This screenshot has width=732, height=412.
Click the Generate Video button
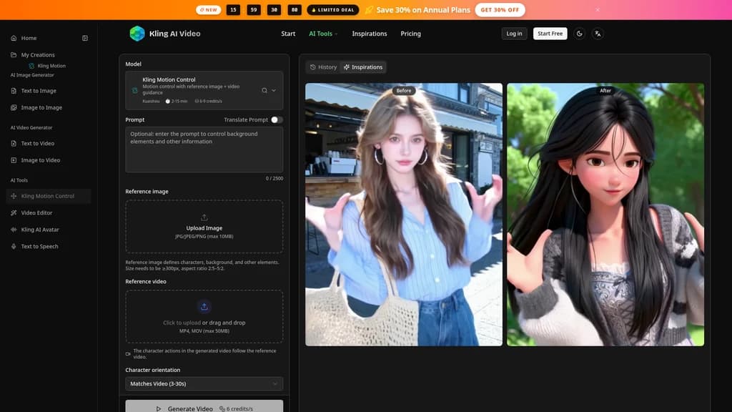(204, 406)
